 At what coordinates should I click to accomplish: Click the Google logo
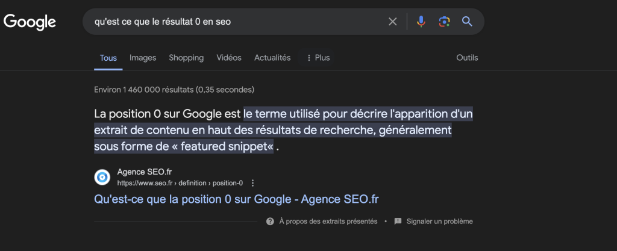pos(30,22)
